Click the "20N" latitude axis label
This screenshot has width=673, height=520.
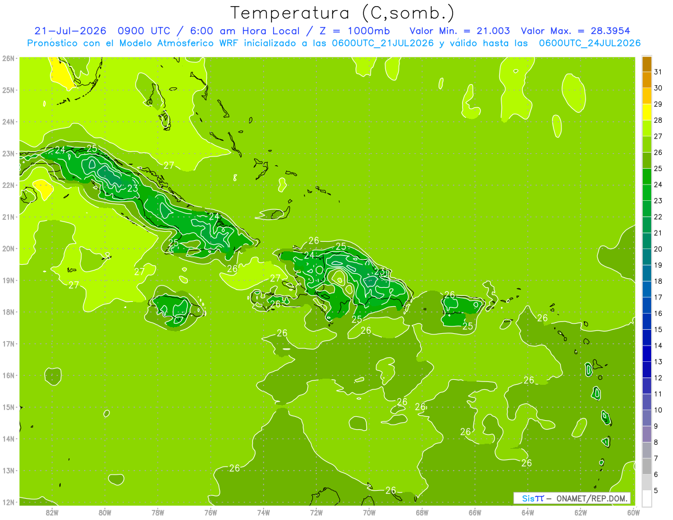click(x=8, y=249)
